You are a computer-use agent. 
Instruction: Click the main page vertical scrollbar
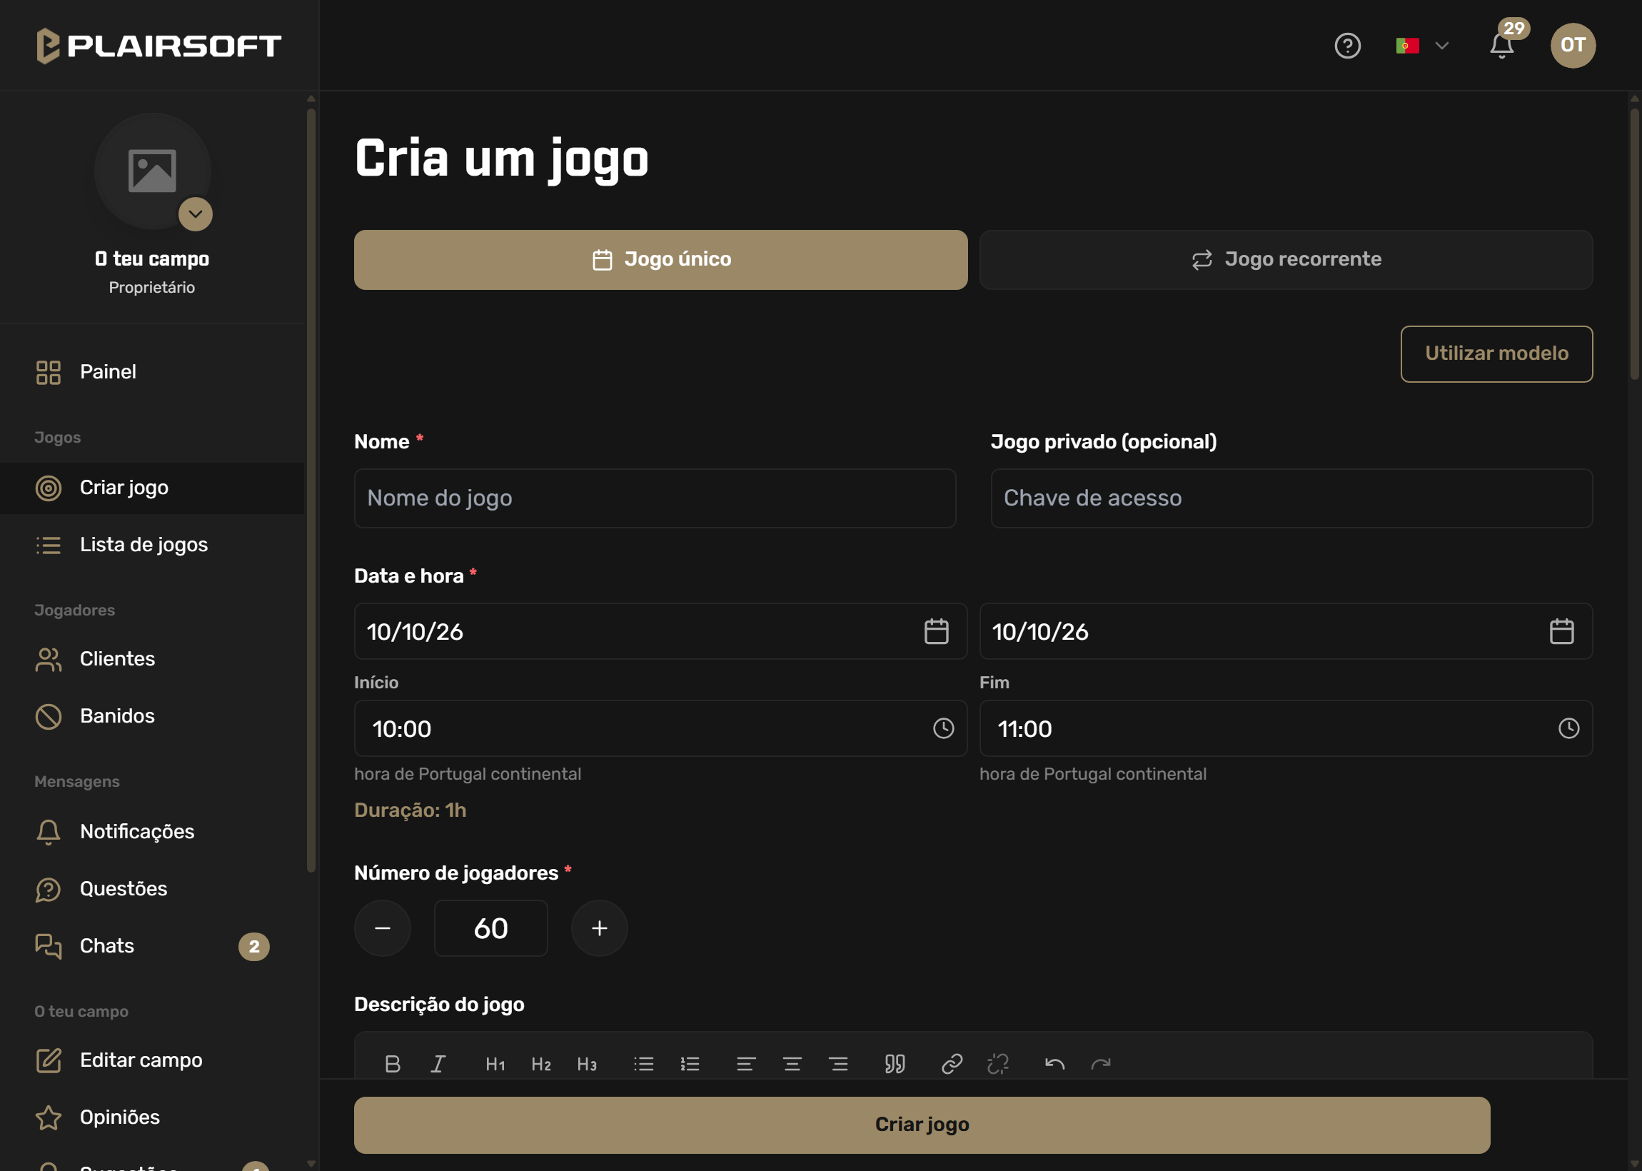coord(1634,243)
